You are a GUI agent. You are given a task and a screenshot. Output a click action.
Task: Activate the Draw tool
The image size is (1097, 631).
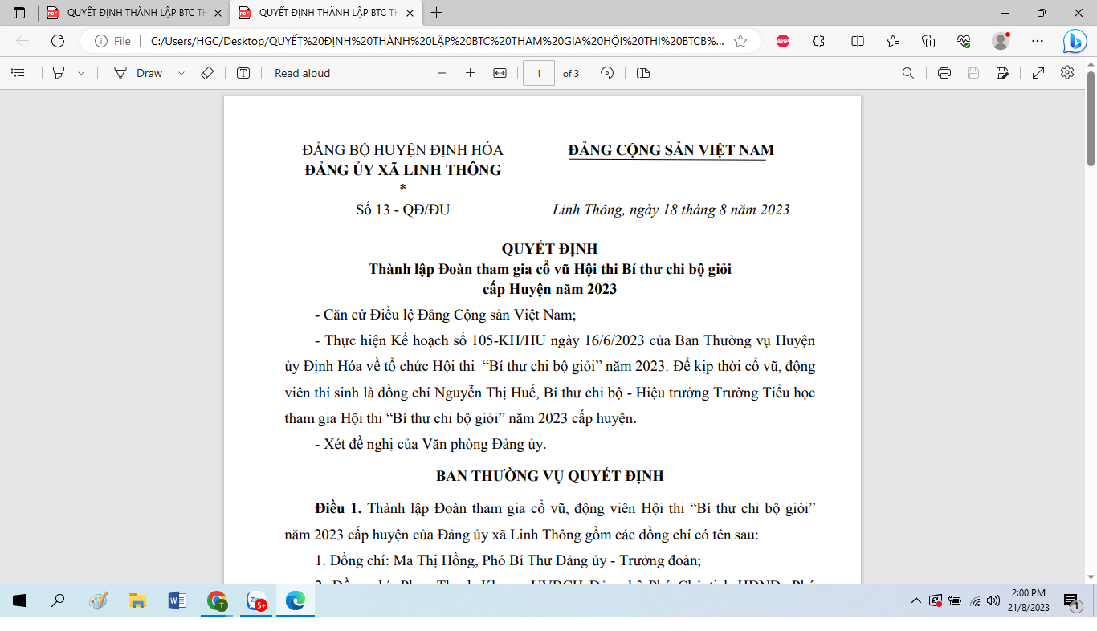(137, 73)
